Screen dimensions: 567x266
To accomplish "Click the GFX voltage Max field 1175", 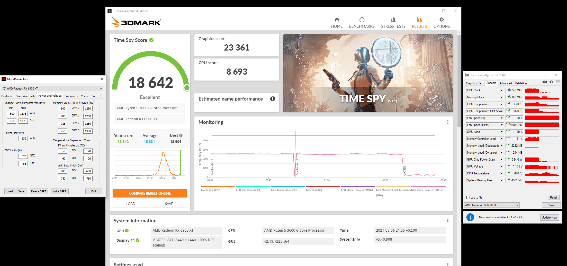I will point(23,114).
